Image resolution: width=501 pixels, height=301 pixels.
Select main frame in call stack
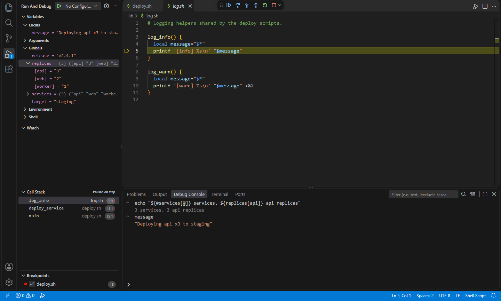(69, 216)
